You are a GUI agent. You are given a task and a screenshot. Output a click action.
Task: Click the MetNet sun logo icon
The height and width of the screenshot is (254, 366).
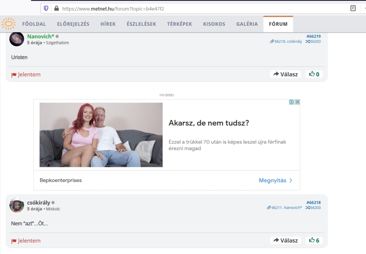click(9, 24)
